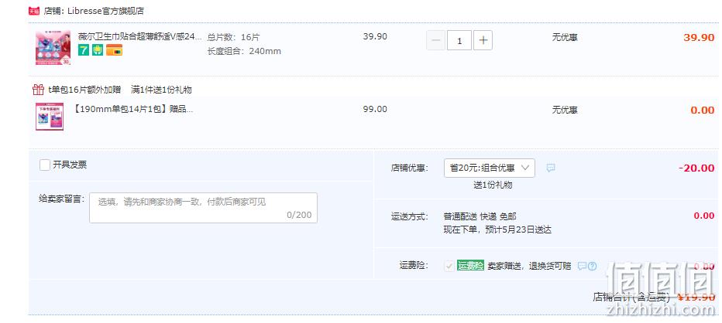Screen dimensions: 722x323
Task: Check the 开具发票 invoice checkbox
Action: (45, 165)
